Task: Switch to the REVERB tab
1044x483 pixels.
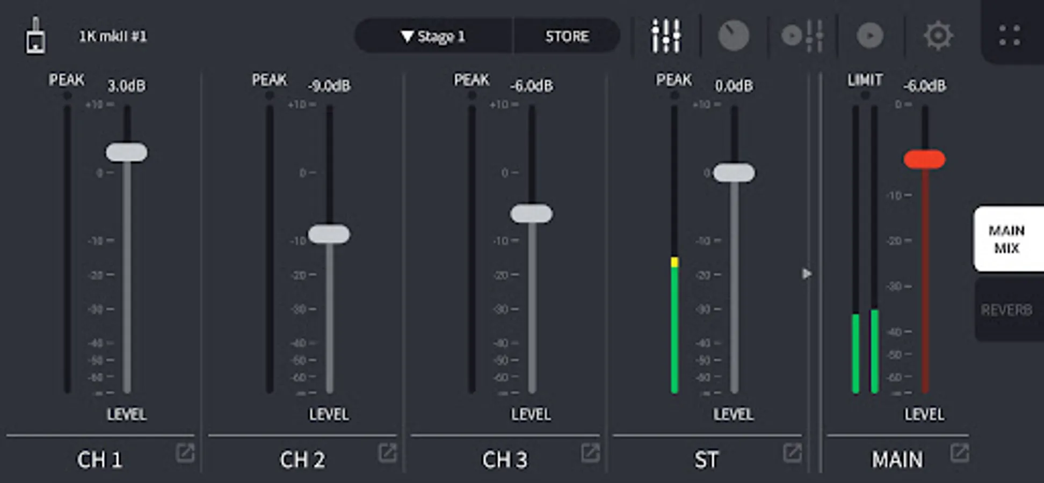Action: coord(1009,310)
